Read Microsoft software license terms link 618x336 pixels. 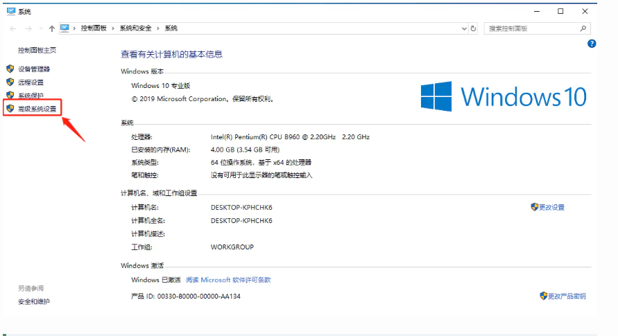click(x=228, y=280)
